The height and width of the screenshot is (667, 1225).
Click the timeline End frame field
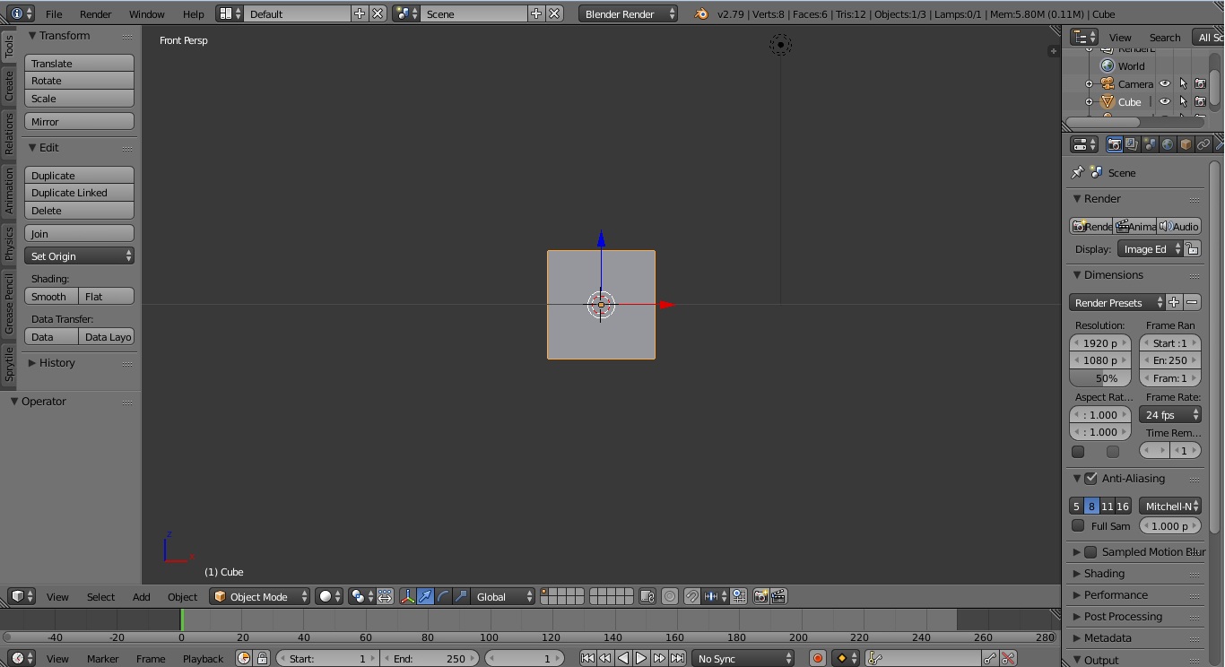click(x=430, y=658)
